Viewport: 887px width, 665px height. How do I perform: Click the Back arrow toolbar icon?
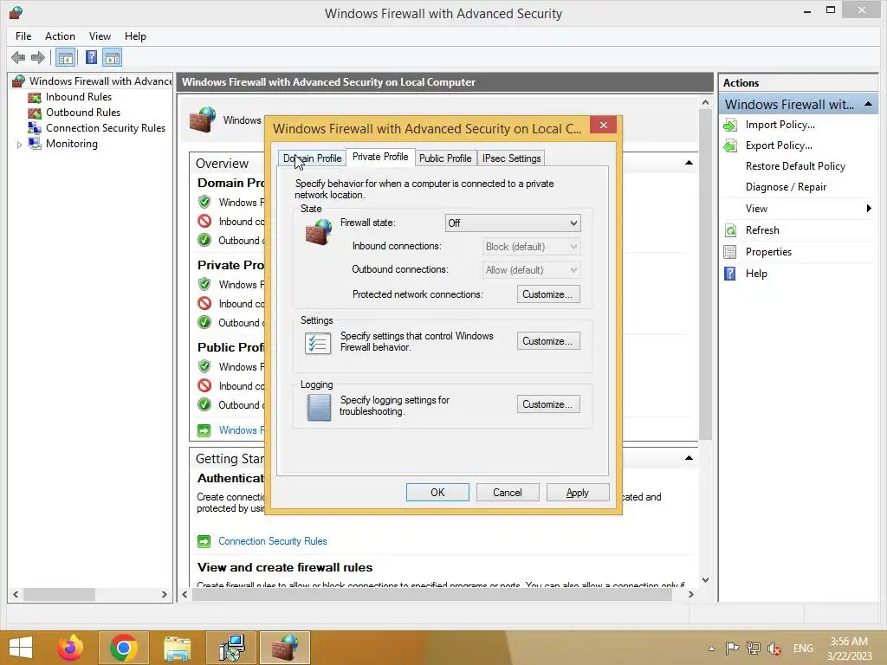point(18,57)
